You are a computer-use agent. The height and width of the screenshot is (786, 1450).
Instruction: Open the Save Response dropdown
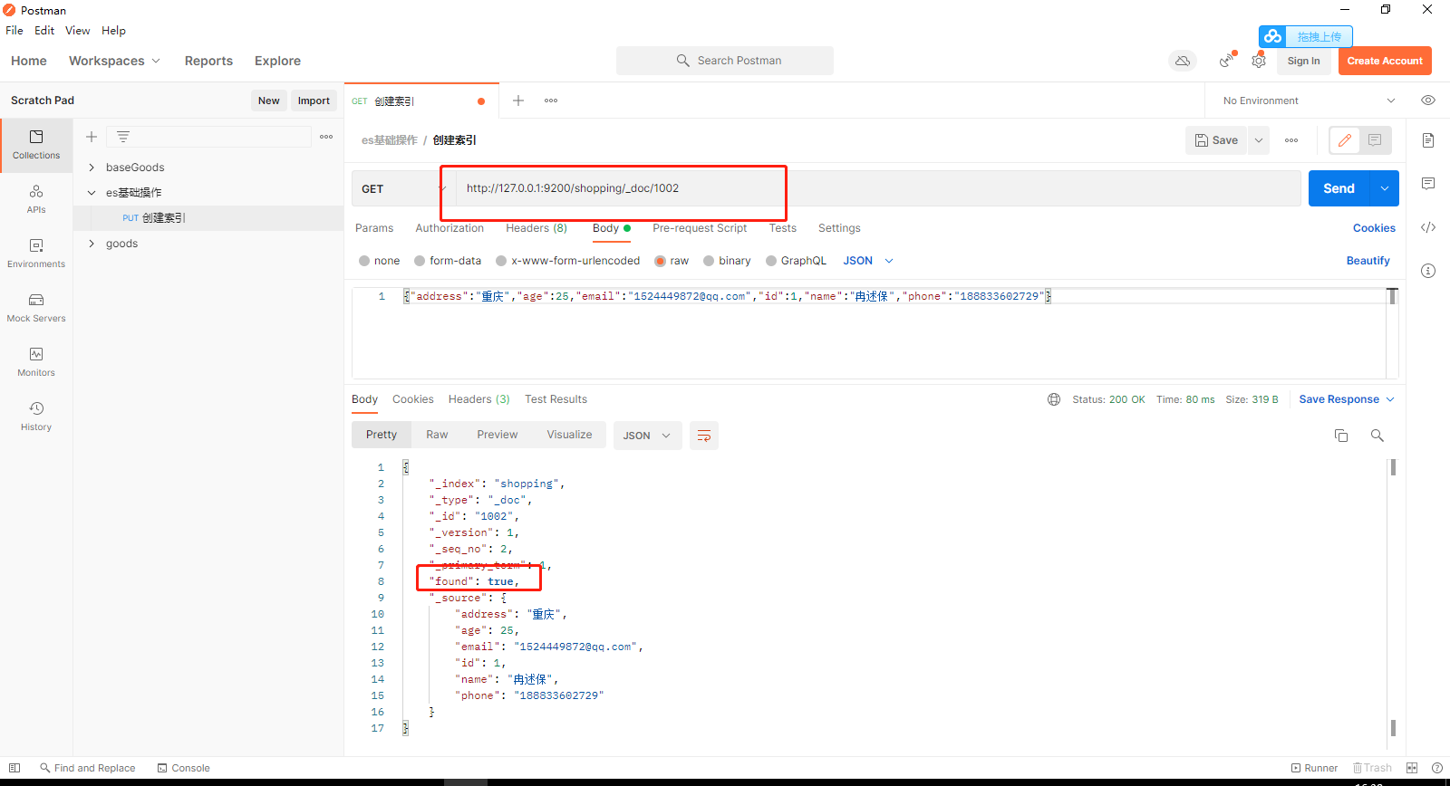tap(1347, 399)
